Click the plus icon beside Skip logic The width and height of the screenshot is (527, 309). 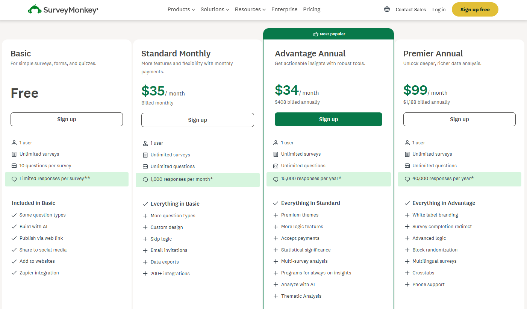click(x=145, y=239)
